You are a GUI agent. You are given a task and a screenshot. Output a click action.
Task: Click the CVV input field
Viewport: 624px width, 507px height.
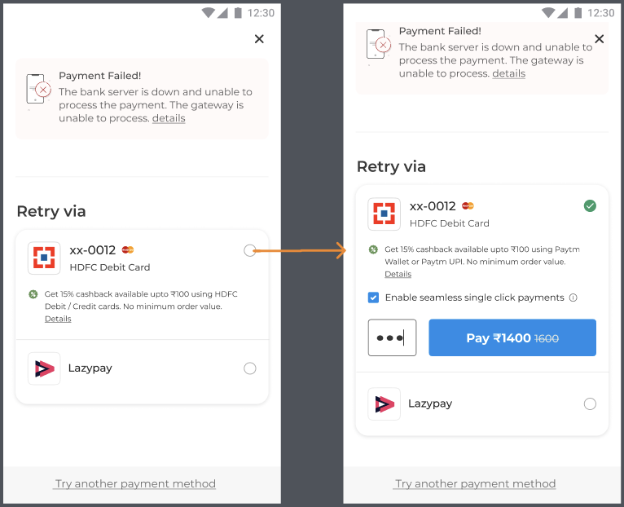(x=392, y=337)
